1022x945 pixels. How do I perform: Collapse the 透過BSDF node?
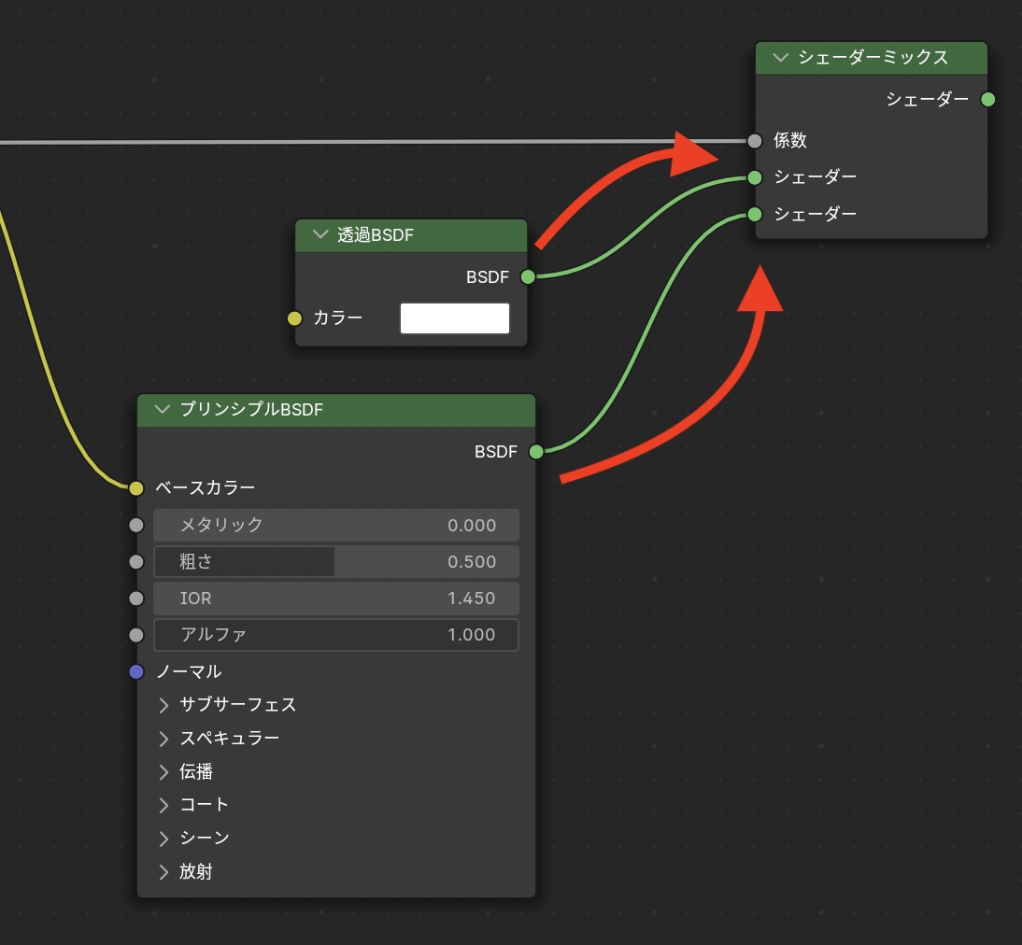321,235
